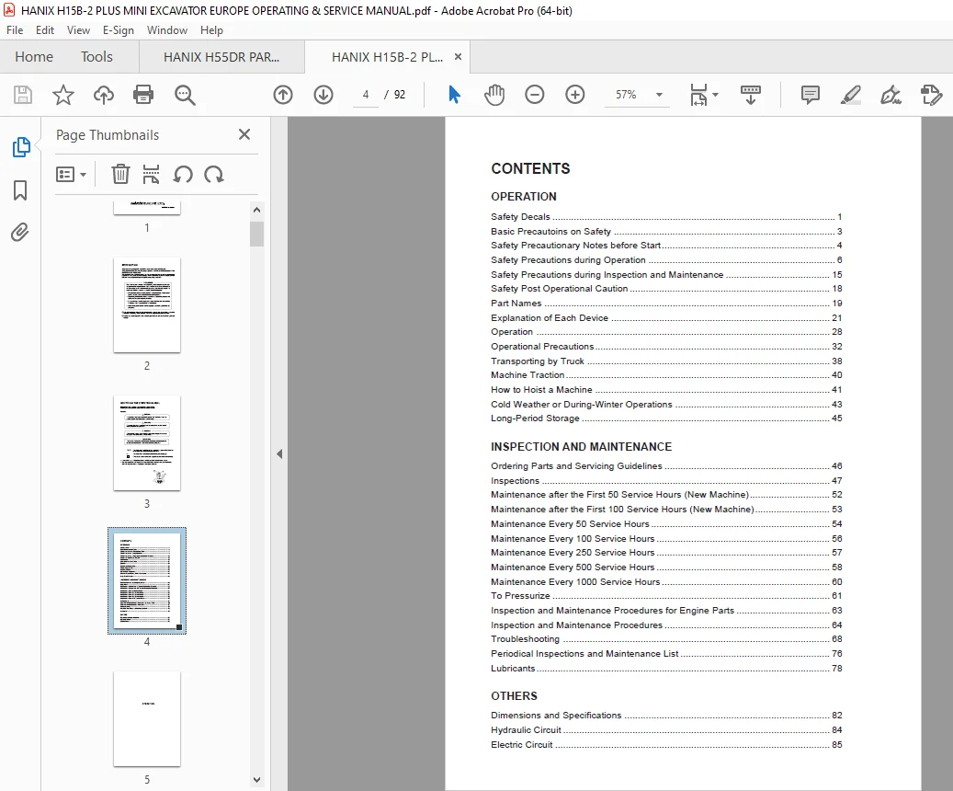953x791 pixels.
Task: Click the scrolling mode keyboard icon
Action: [x=751, y=95]
